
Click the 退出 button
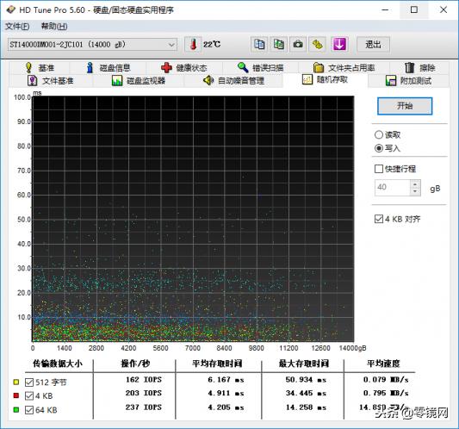coord(373,45)
